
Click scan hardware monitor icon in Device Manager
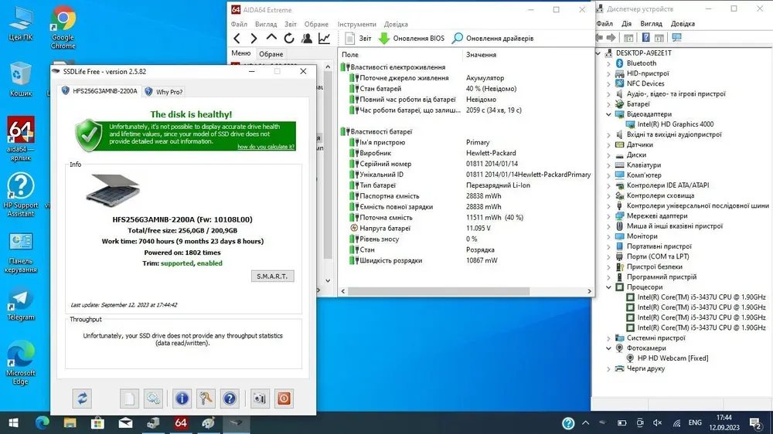pyautogui.click(x=676, y=37)
